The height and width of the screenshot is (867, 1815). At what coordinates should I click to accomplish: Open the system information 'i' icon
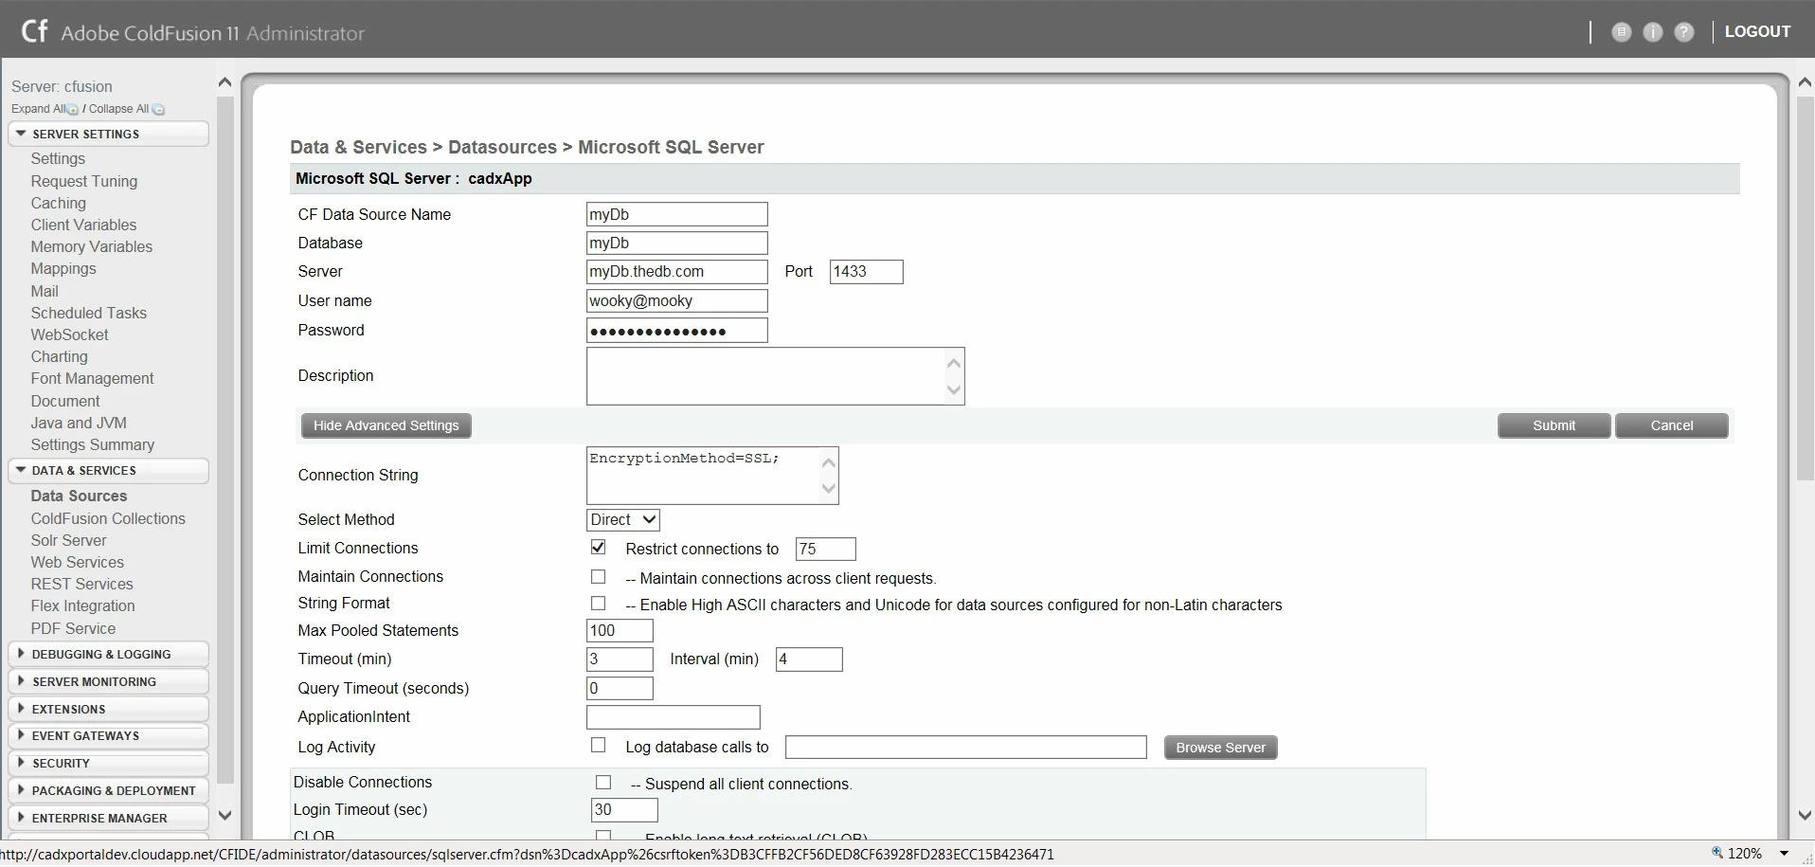[x=1653, y=32]
